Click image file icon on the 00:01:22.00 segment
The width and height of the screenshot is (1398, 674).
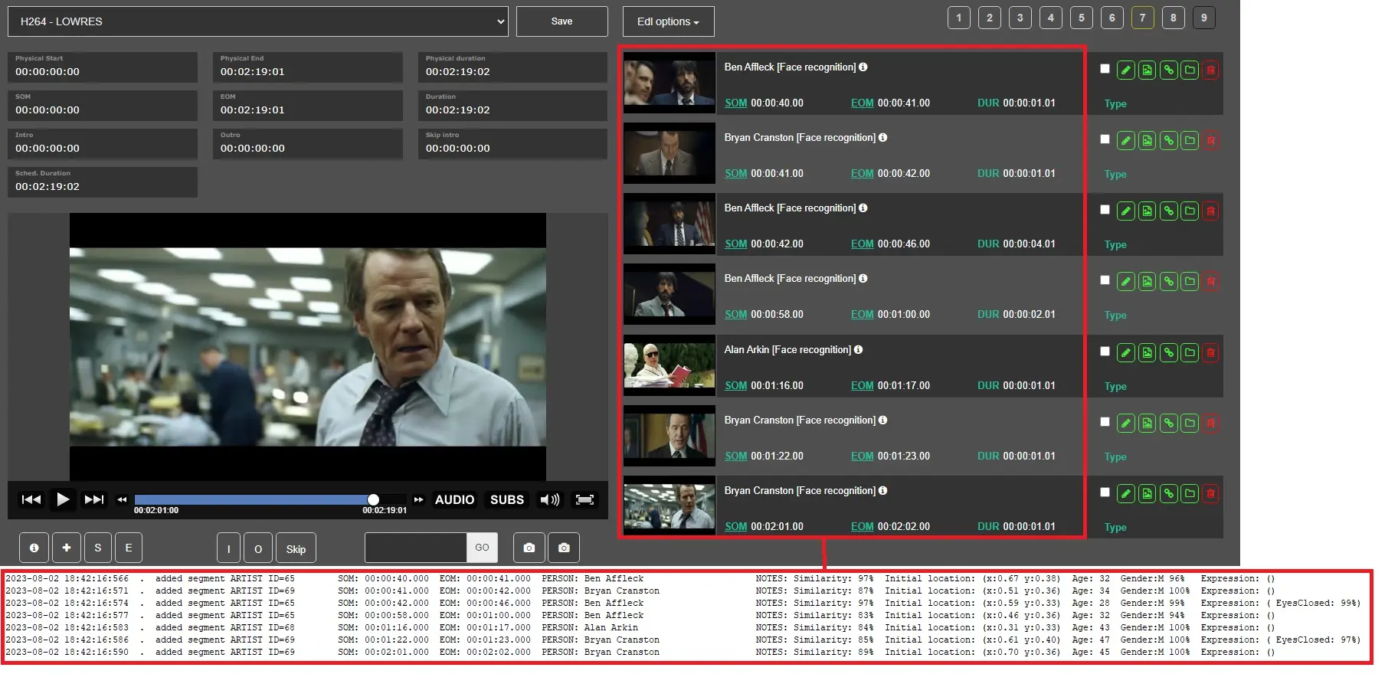point(1147,424)
